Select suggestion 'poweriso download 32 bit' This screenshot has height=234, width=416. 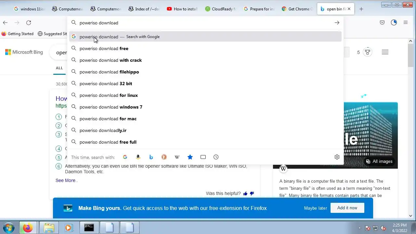click(x=205, y=84)
